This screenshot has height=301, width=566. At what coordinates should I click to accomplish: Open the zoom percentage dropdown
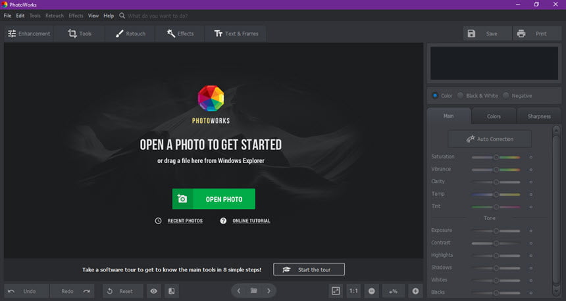point(394,291)
